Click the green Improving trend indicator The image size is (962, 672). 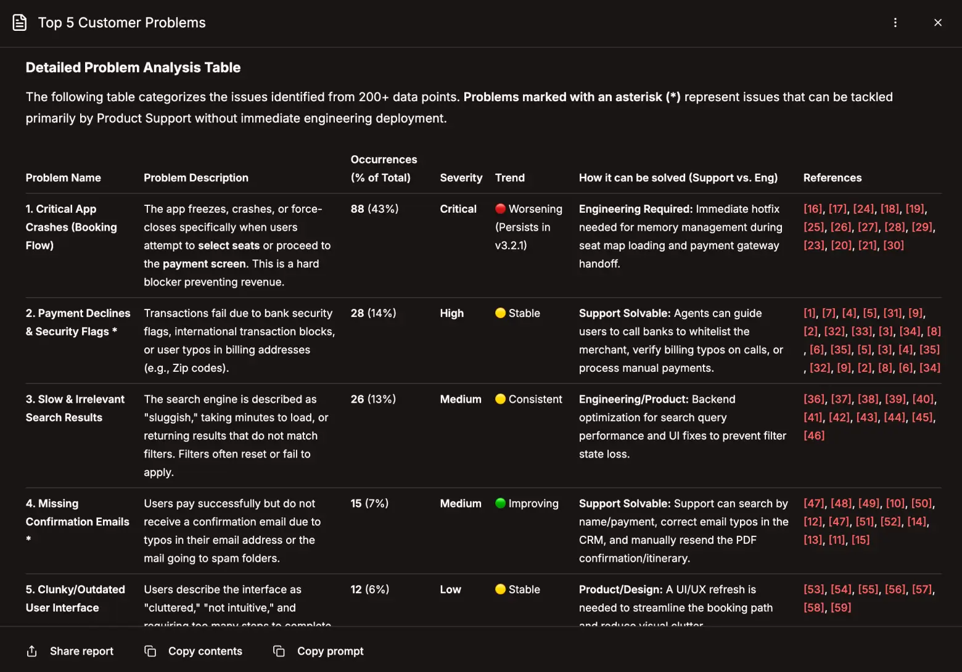501,504
